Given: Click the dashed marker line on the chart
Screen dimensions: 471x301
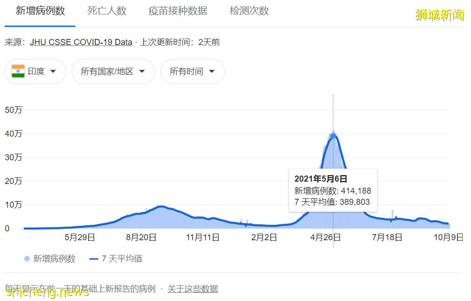Looking at the screenshot, I should click(333, 111).
